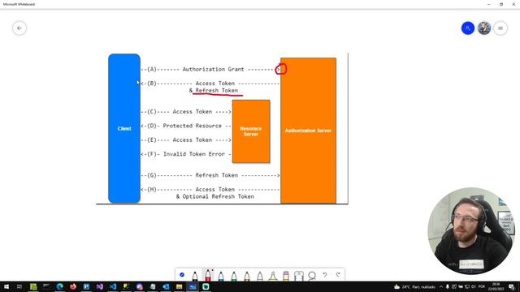The width and height of the screenshot is (520, 292).
Task: Select the ruler tool
Action: coord(299,276)
